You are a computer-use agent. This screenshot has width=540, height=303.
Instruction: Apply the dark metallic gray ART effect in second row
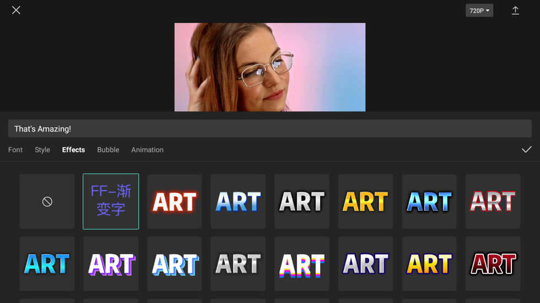[x=238, y=264]
